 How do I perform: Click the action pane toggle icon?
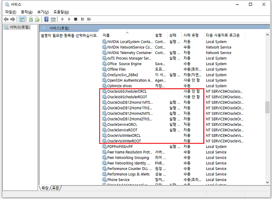pyautogui.click(x=53, y=19)
